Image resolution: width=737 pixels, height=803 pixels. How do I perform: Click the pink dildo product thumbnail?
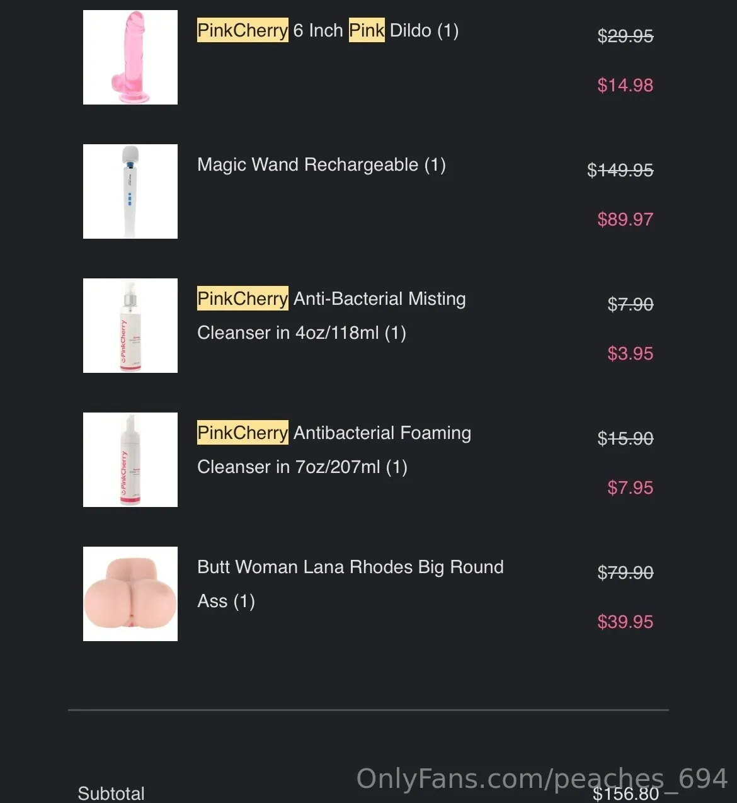(130, 57)
